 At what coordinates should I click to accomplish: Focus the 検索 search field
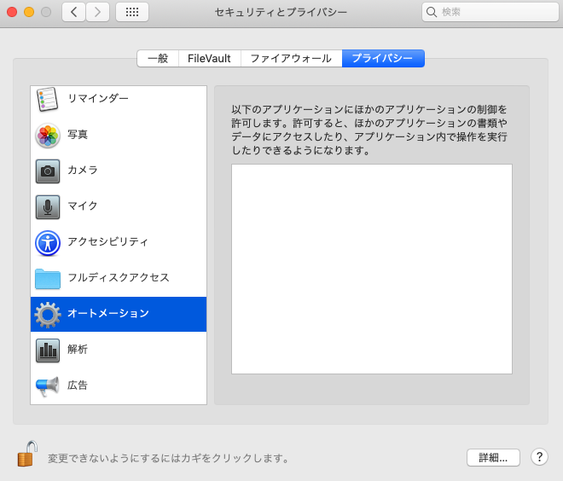pyautogui.click(x=490, y=12)
